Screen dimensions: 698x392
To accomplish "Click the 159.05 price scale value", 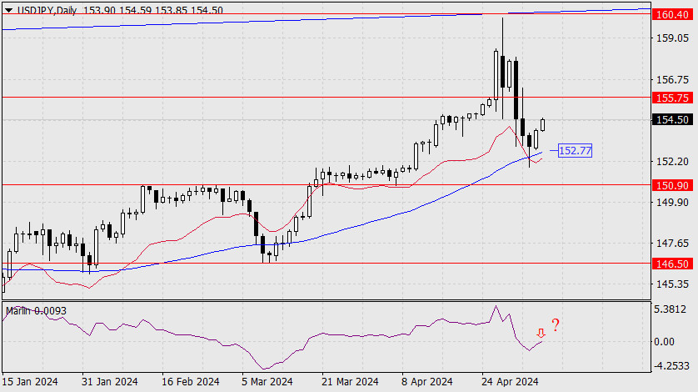I will (x=672, y=38).
